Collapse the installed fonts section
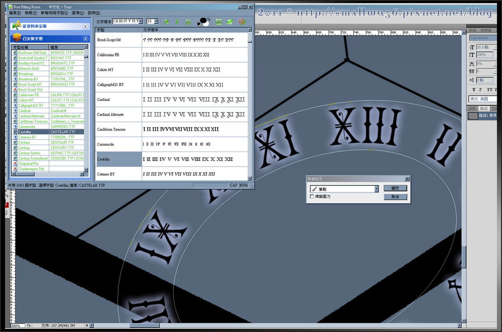This screenshot has height=332, width=502. pyautogui.click(x=85, y=39)
